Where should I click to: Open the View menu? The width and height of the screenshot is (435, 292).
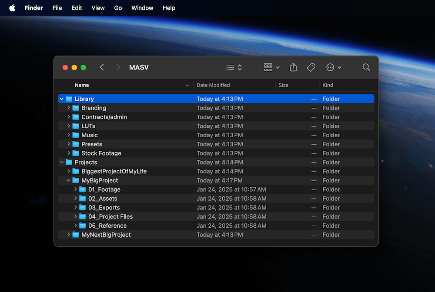pyautogui.click(x=98, y=8)
